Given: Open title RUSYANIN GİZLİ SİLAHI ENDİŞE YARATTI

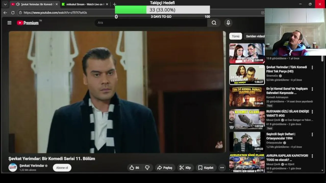Looking at the screenshot, I should point(287,113).
